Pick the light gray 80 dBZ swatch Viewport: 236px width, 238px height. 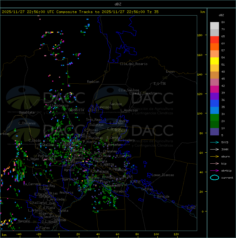214,26
